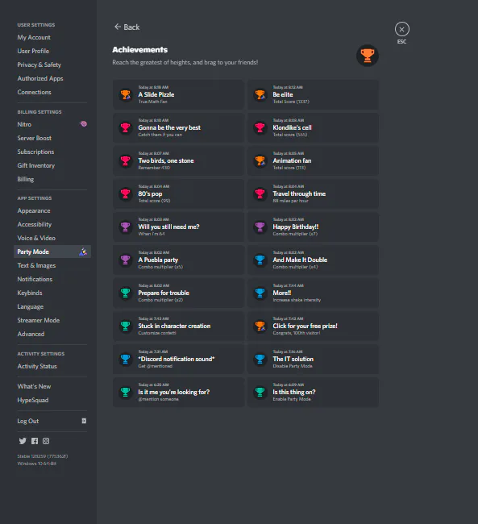Select the Keybinds menu item

coord(30,293)
